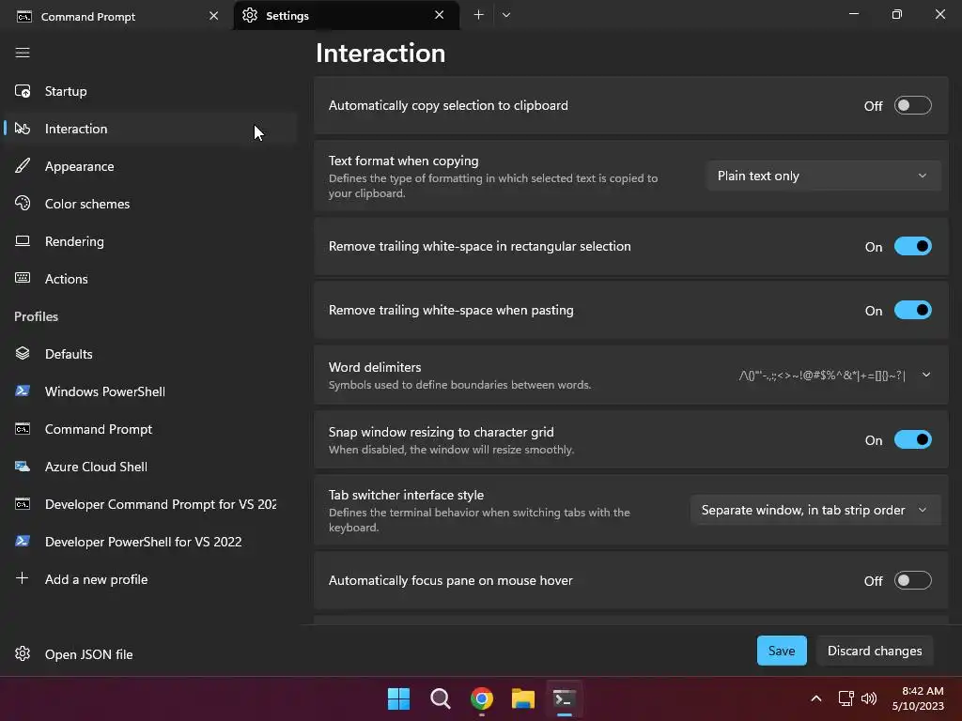
Task: Open a new tab with plus button
Action: tap(478, 15)
